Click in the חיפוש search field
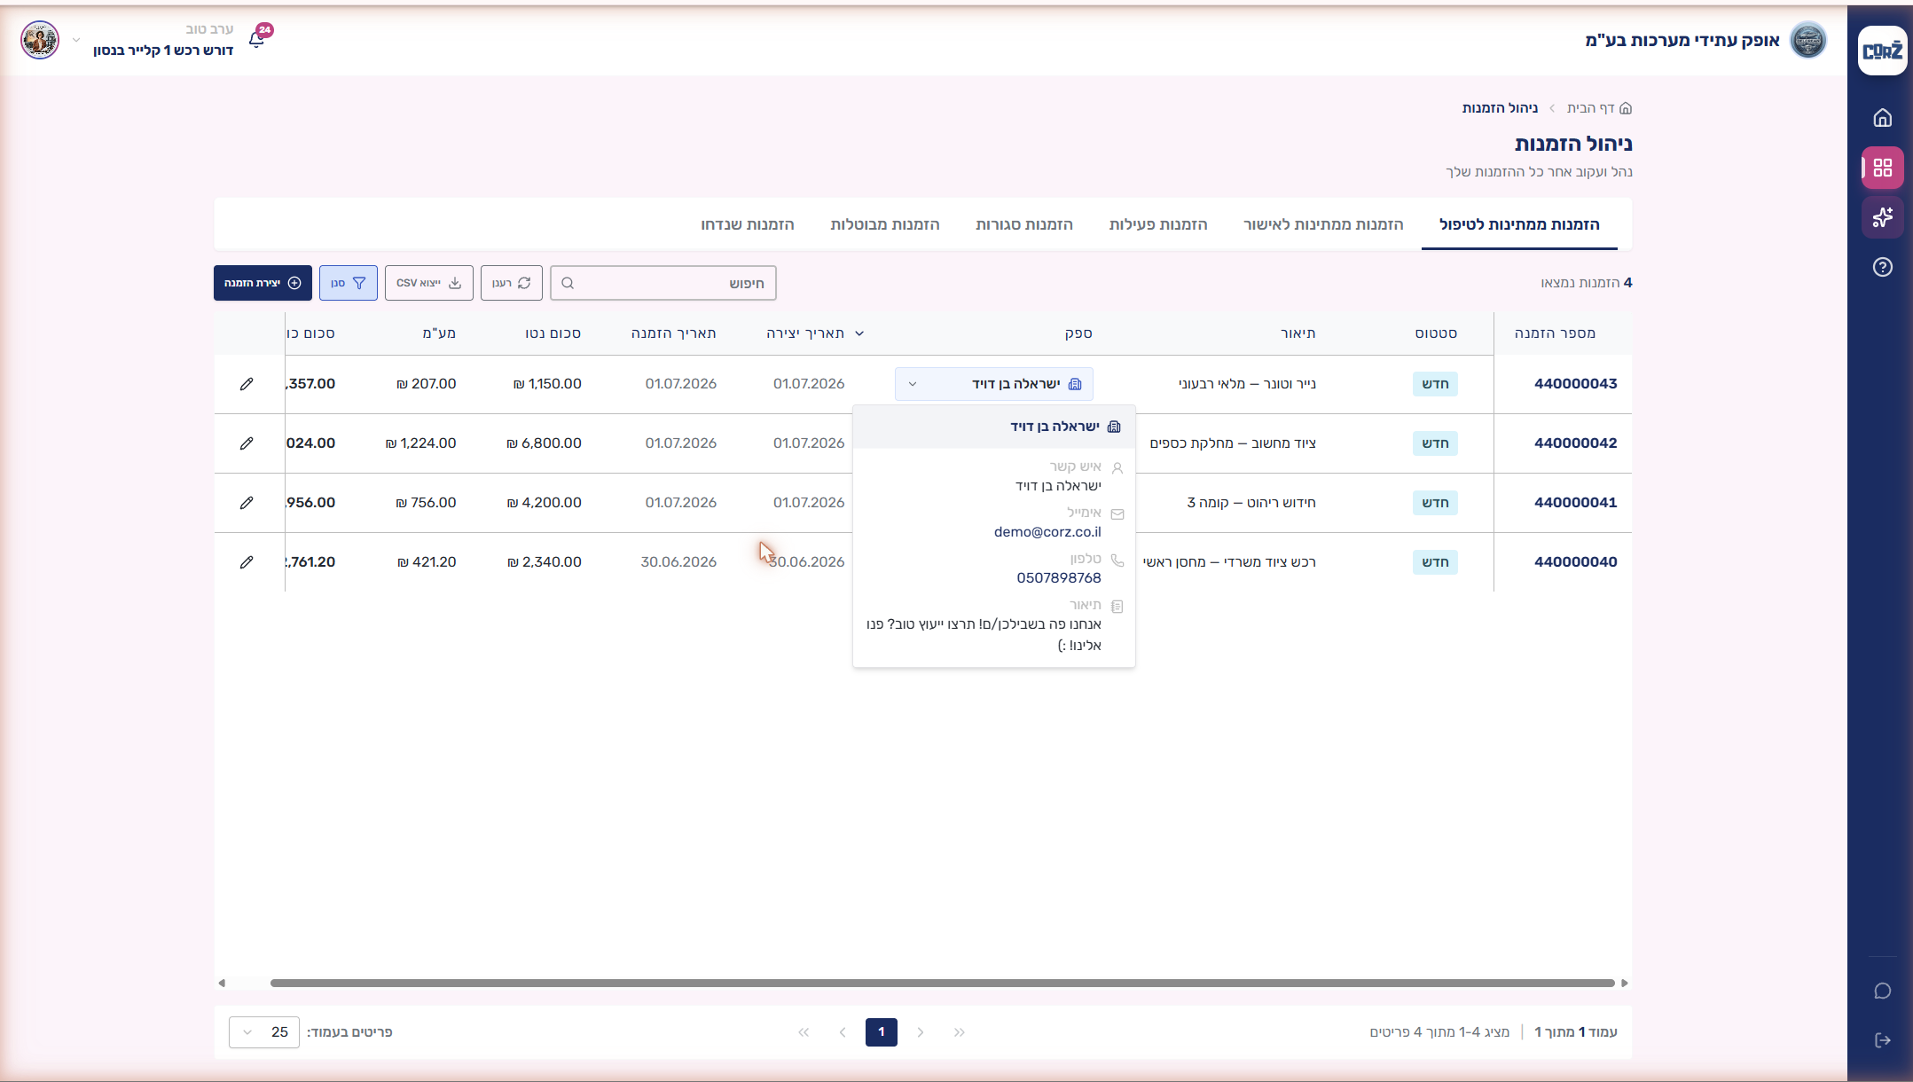The width and height of the screenshot is (1913, 1082). 663,283
